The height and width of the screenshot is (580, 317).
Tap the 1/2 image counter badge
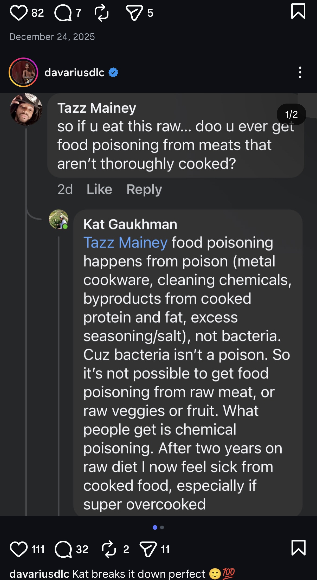coord(291,114)
